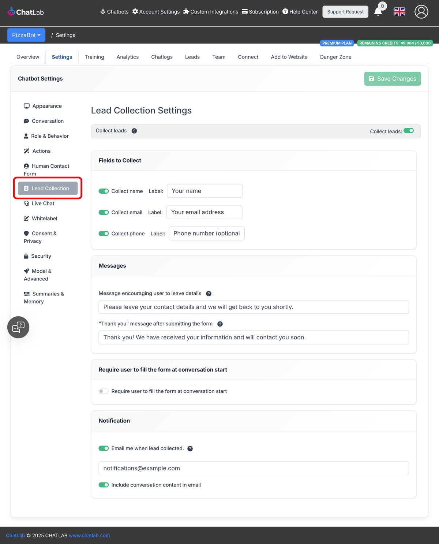Image resolution: width=439 pixels, height=544 pixels.
Task: Switch to the Analytics tab
Action: click(x=127, y=57)
